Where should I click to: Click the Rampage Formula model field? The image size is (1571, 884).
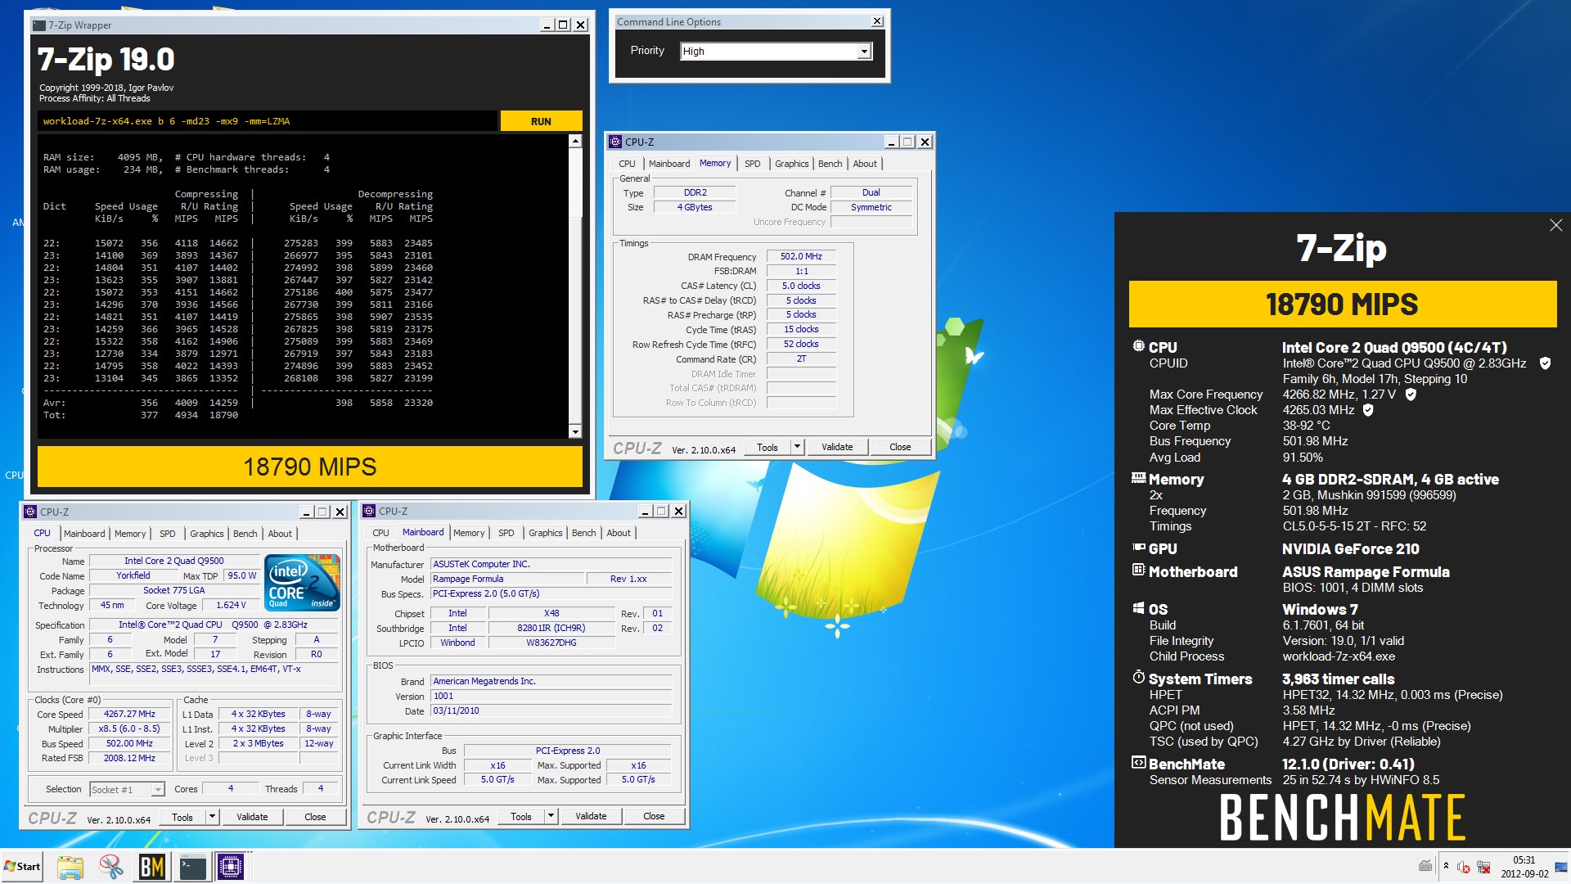click(507, 579)
